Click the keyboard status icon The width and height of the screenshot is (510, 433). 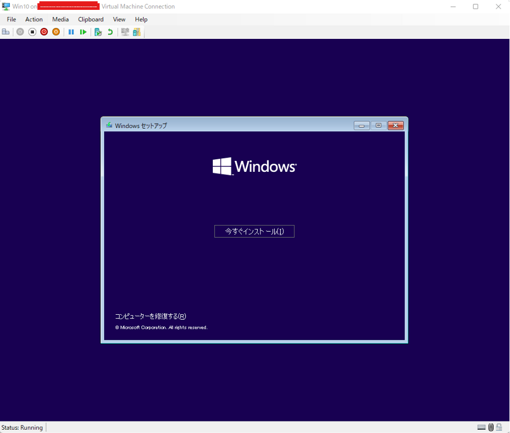point(481,427)
